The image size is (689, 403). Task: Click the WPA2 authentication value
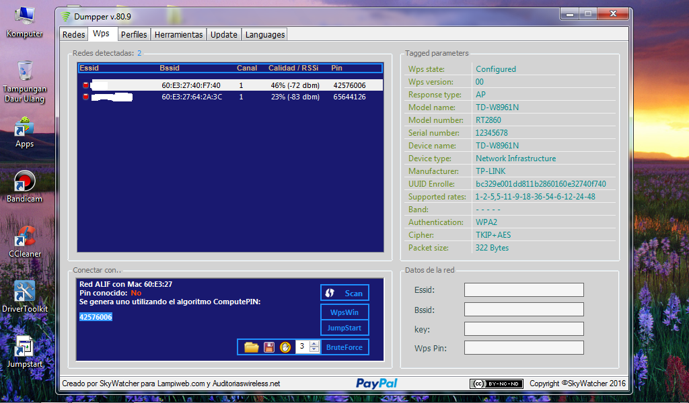[486, 222]
